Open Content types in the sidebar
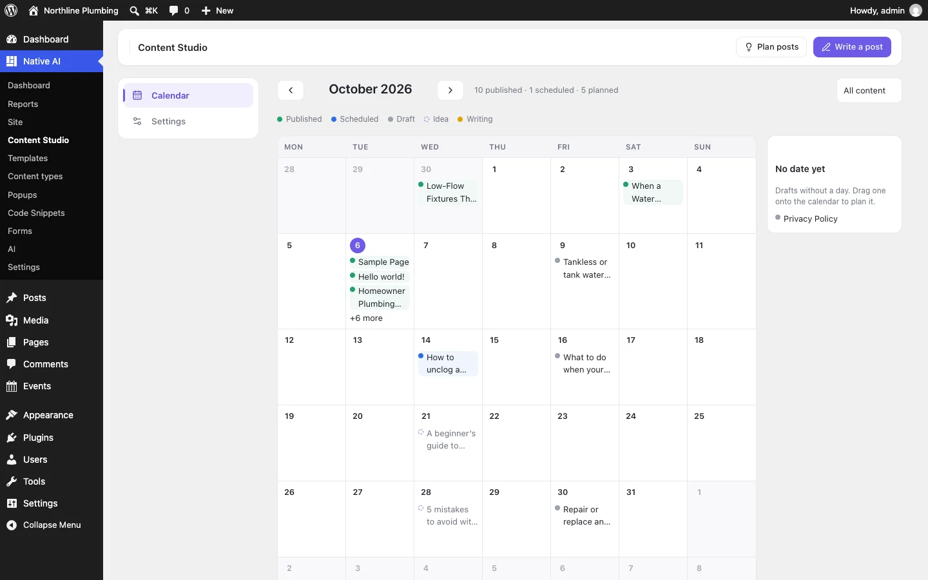Viewport: 928px width, 580px height. click(35, 176)
